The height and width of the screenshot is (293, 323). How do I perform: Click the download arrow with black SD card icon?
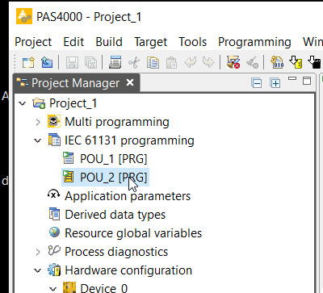314,62
